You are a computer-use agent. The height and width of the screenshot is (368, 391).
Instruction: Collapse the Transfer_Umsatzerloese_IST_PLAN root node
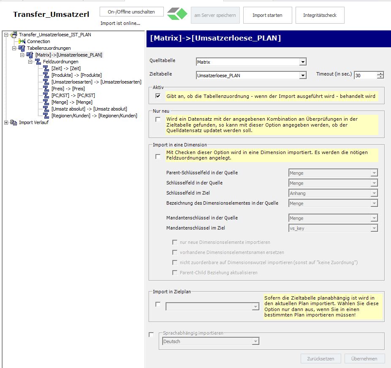pyautogui.click(x=6, y=35)
